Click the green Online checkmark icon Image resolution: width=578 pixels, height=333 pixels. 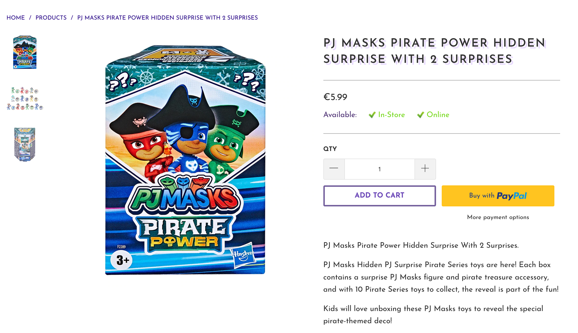coord(421,115)
